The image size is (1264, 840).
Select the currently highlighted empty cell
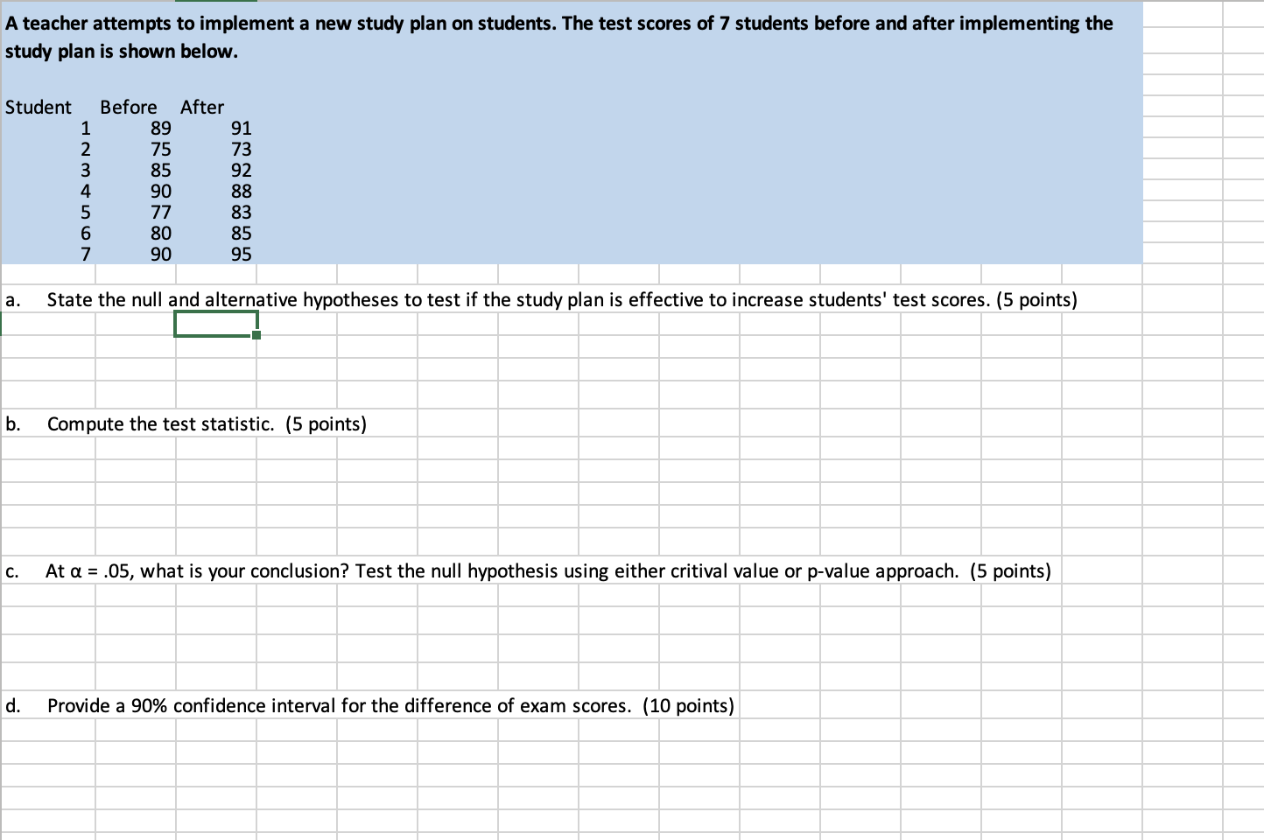(x=215, y=323)
